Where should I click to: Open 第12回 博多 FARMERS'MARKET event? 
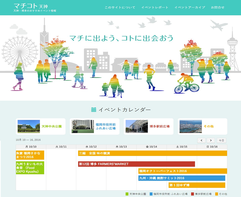136,164
